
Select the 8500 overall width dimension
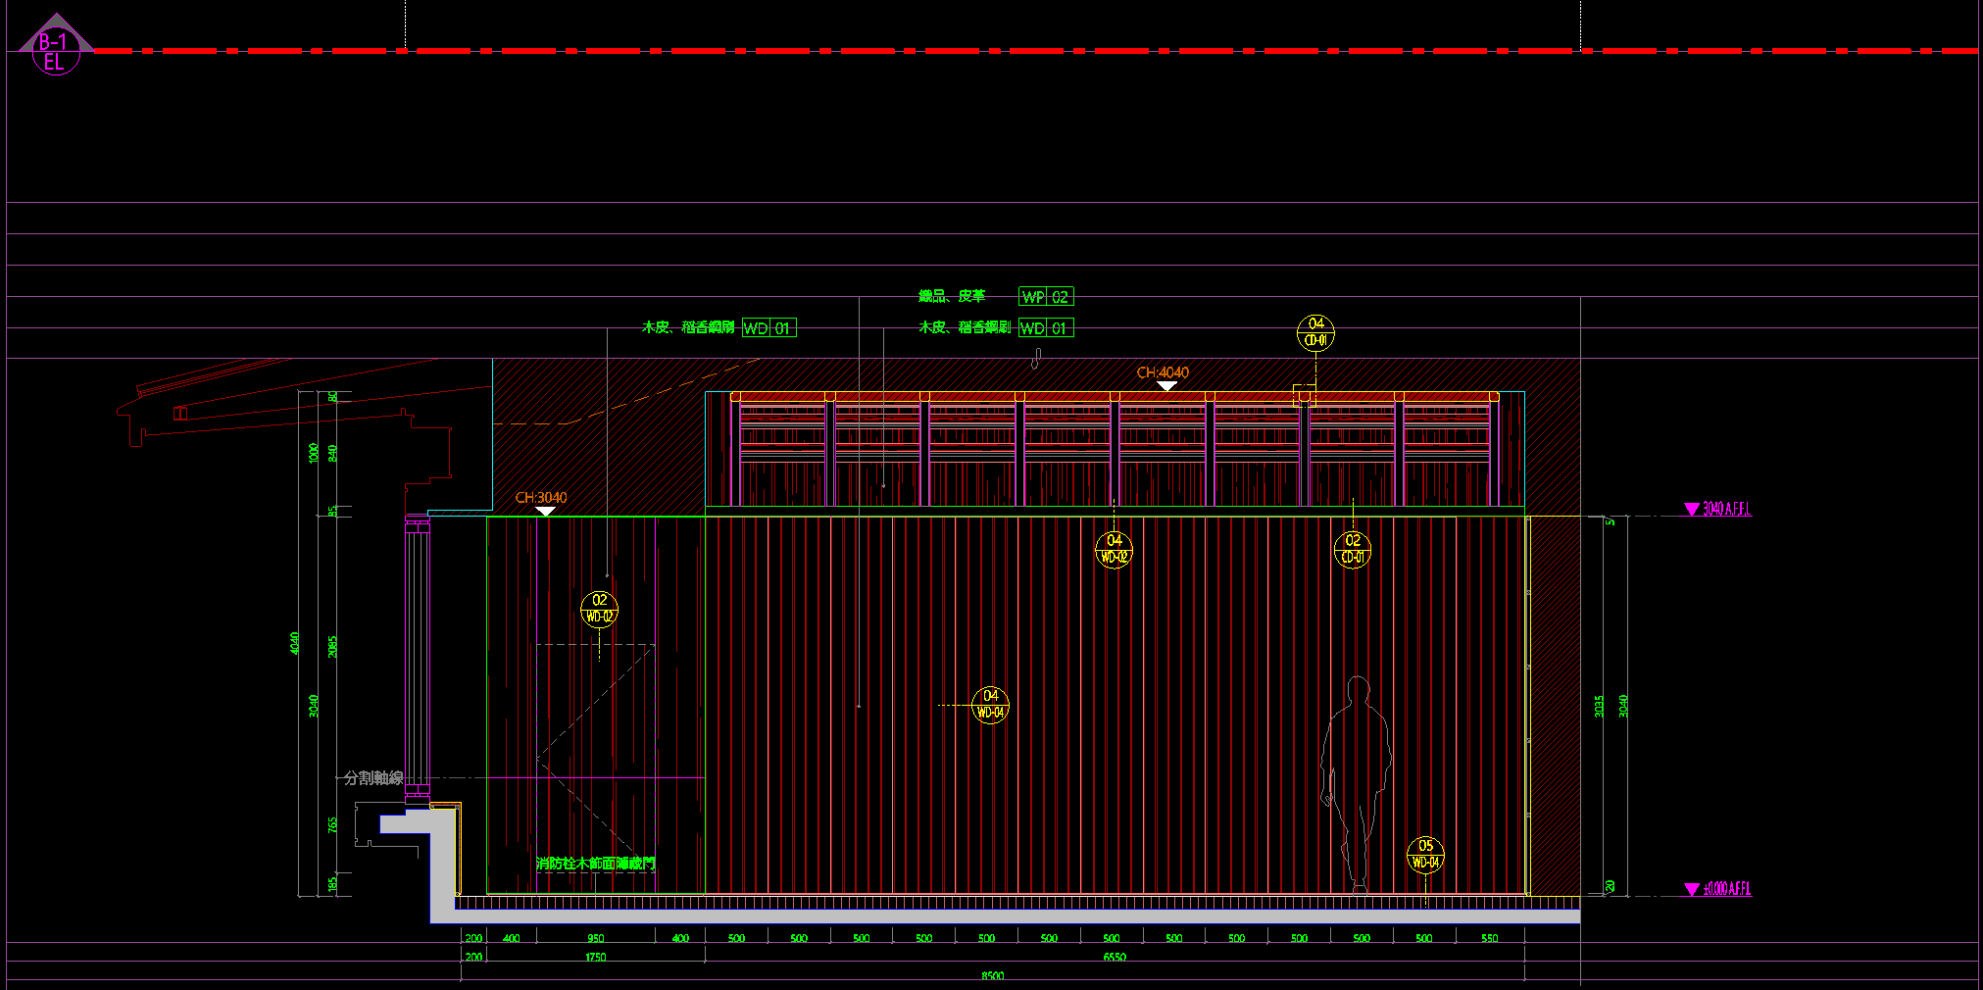(992, 976)
